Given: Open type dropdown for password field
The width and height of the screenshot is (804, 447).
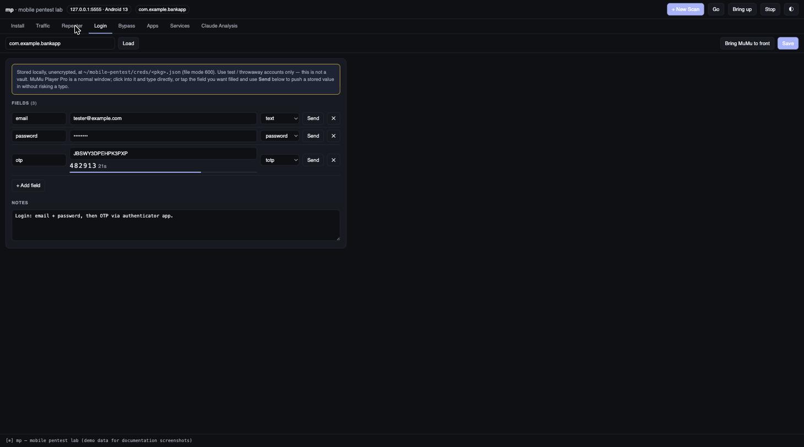Looking at the screenshot, I should 280,136.
